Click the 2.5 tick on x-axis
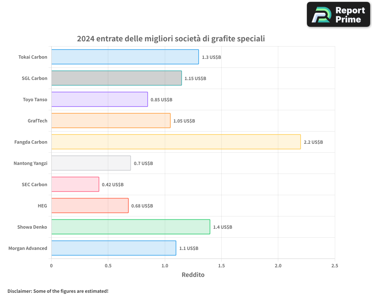The image size is (372, 298). pos(334,266)
